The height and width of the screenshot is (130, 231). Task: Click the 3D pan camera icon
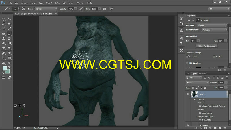click(x=19, y=105)
